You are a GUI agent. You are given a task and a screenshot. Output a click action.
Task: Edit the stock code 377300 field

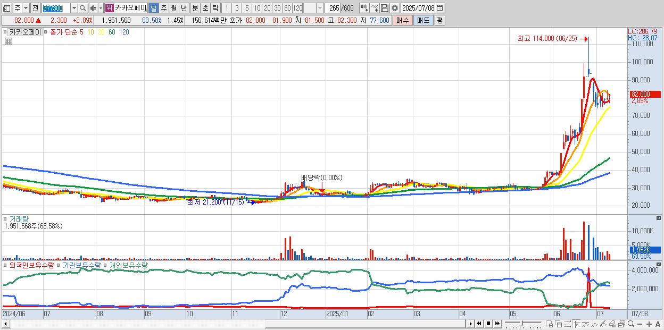point(56,8)
